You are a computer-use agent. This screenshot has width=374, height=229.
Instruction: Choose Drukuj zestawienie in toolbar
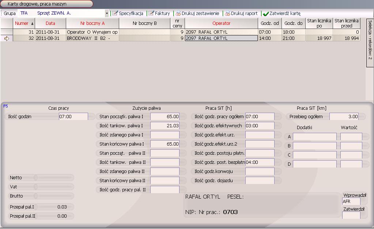coord(197,14)
